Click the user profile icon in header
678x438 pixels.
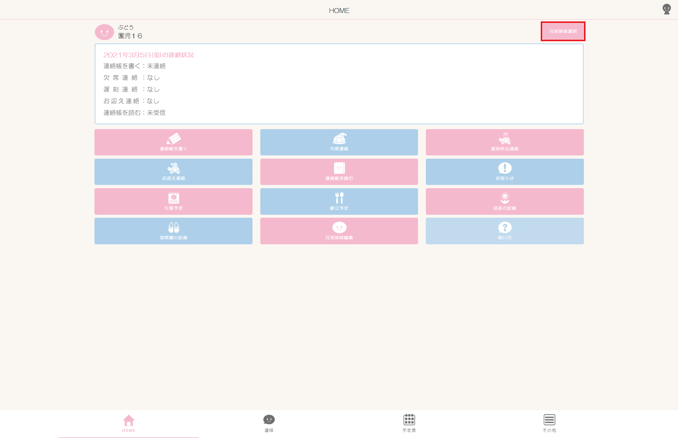667,9
